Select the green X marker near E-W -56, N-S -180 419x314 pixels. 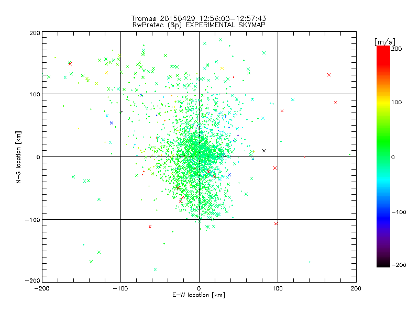pyautogui.click(x=155, y=270)
